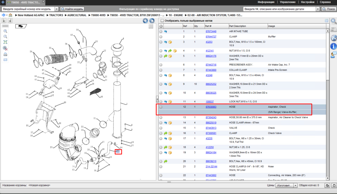Open part number link 86625252
The height and width of the screenshot is (194, 337).
click(211, 84)
